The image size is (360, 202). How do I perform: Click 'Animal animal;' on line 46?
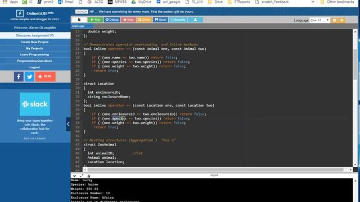(x=102, y=158)
